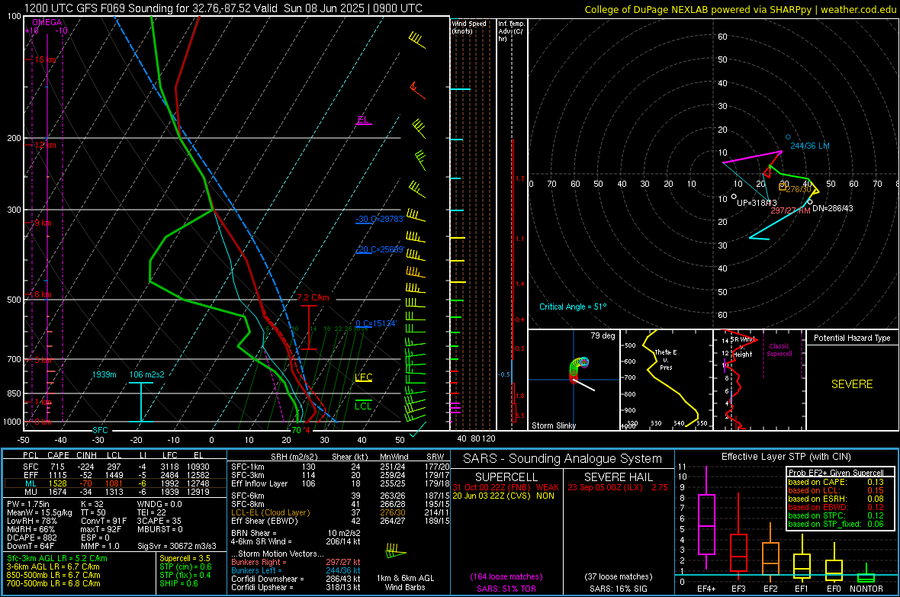Click the 106 m2s2 helicity label
Image resolution: width=900 pixels, height=597 pixels.
pos(147,374)
